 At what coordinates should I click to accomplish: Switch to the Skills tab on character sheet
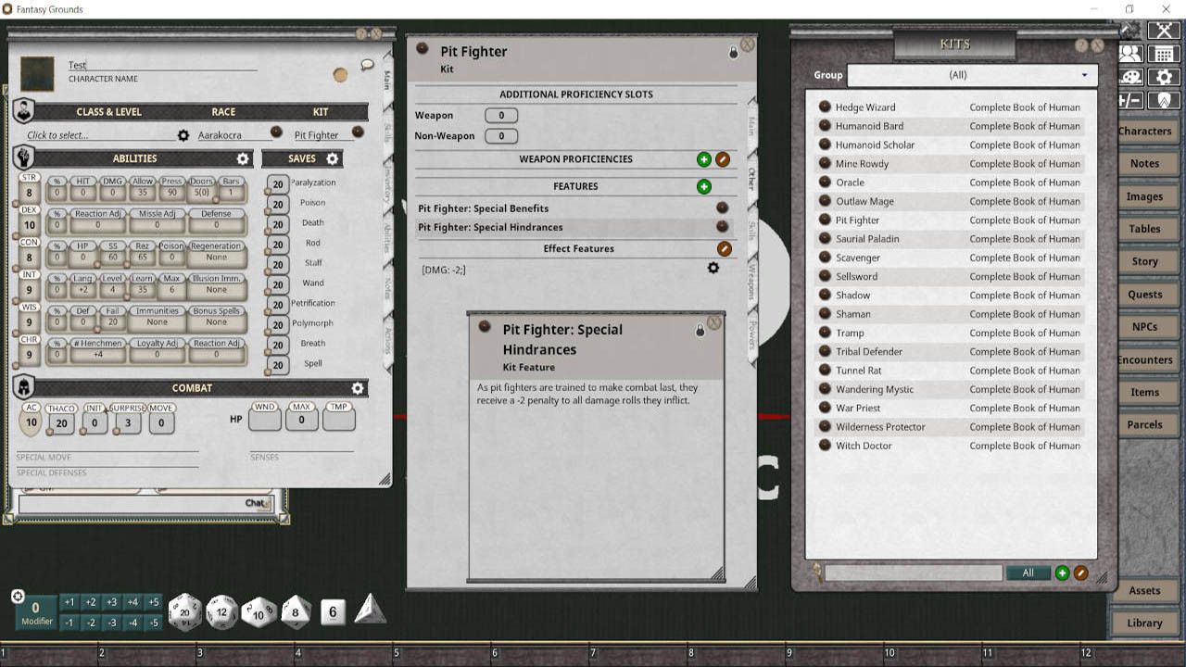(386, 132)
